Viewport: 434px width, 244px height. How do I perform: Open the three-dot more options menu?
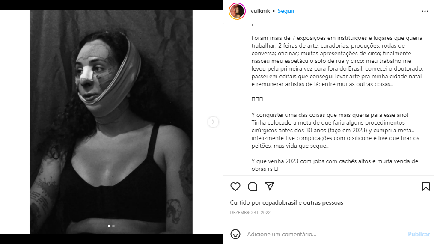point(425,11)
